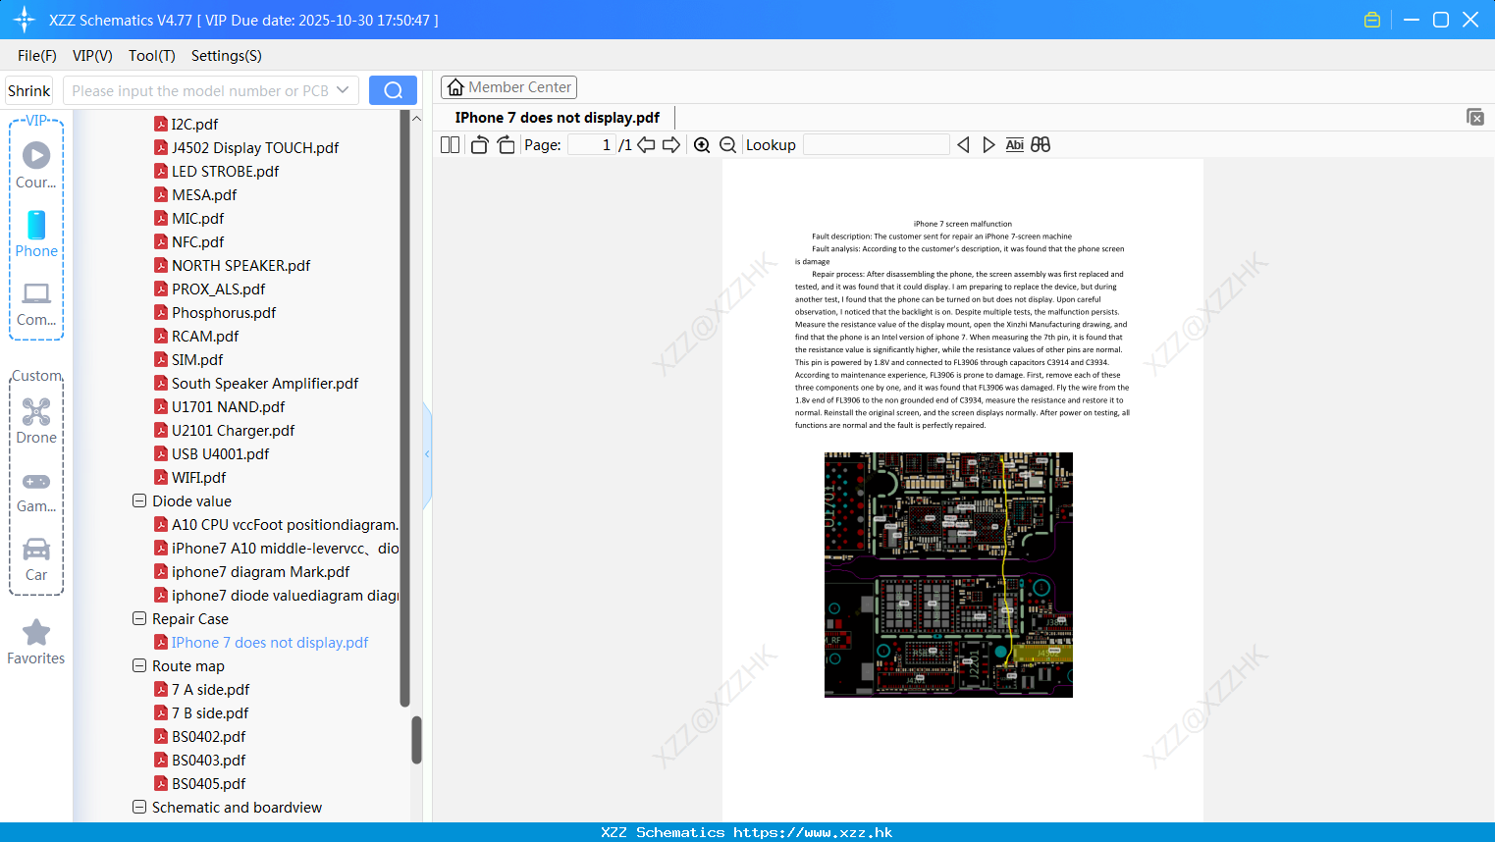
Task: Find previous lookup match
Action: [963, 145]
